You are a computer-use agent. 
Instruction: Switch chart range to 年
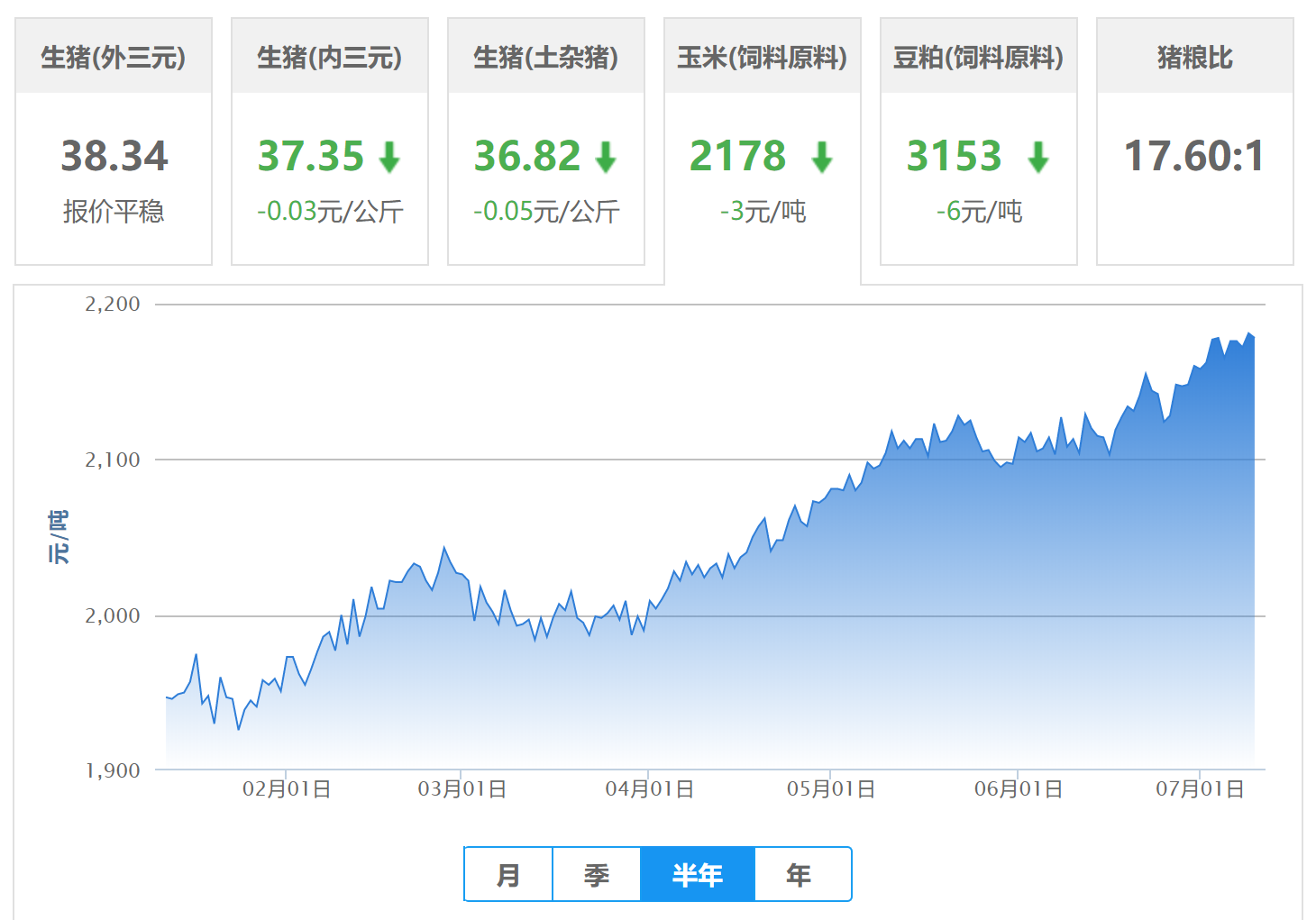click(802, 874)
